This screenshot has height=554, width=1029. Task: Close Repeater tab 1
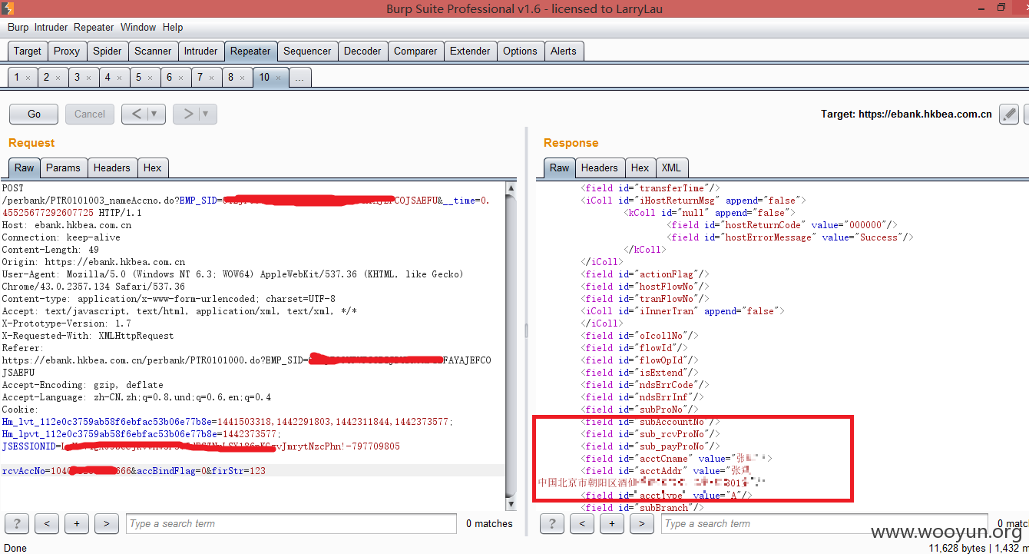pos(28,78)
